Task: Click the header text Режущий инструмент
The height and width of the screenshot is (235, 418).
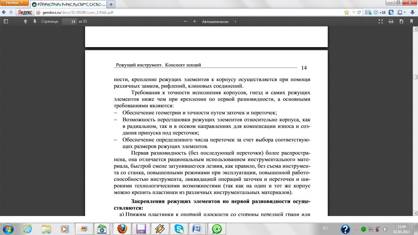Action: [140, 65]
